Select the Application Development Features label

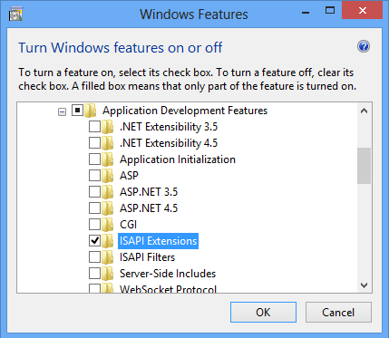[185, 111]
